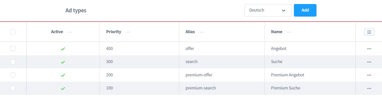Open row actions for the premium-offer ad type
This screenshot has height=103, width=382.
pos(369,75)
